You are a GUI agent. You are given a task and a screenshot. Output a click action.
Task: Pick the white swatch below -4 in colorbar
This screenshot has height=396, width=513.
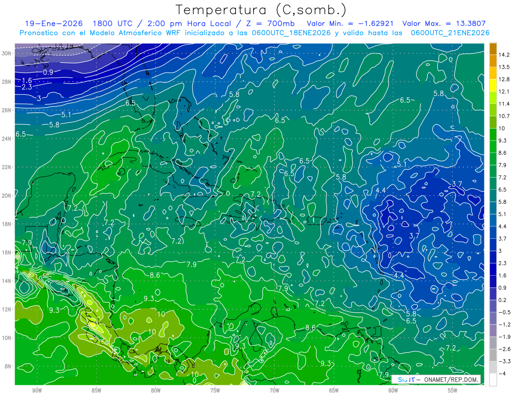click(493, 380)
